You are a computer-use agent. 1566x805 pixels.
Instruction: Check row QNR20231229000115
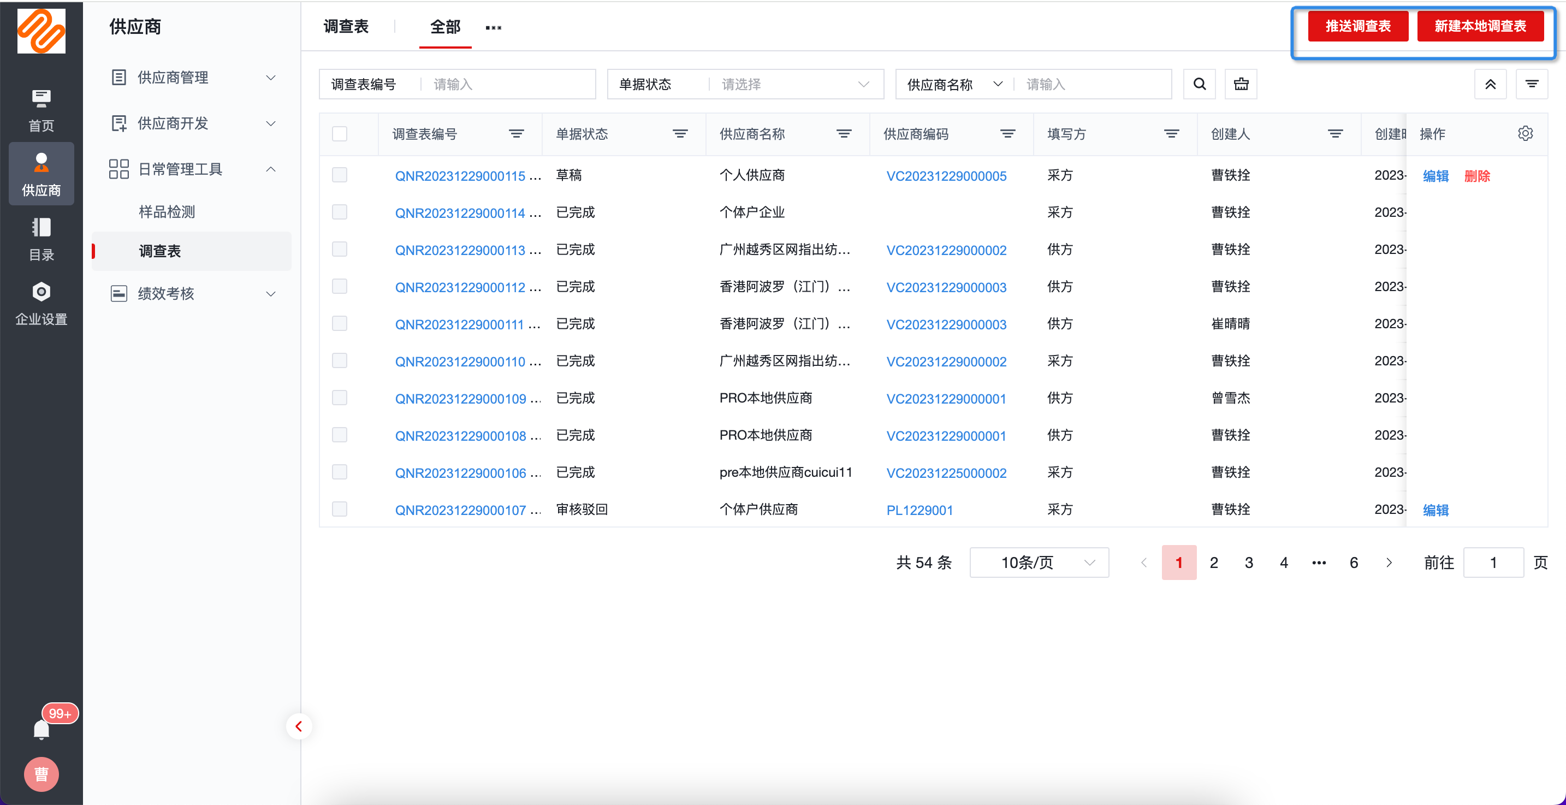point(340,175)
